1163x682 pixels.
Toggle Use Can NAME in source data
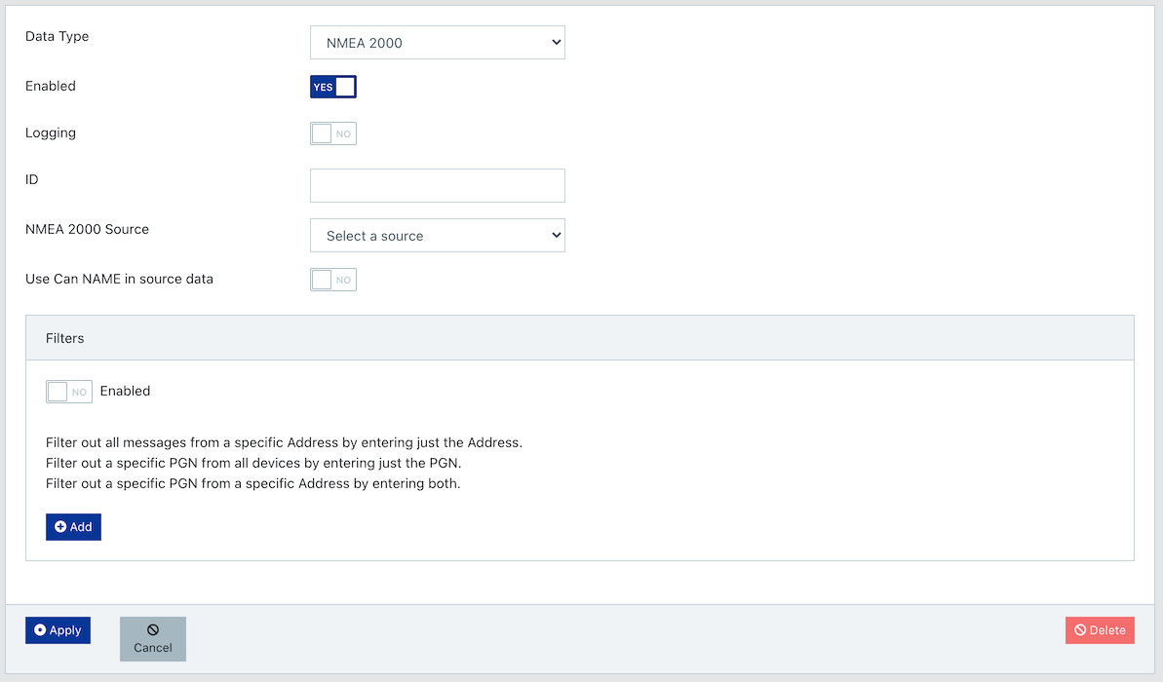point(333,280)
